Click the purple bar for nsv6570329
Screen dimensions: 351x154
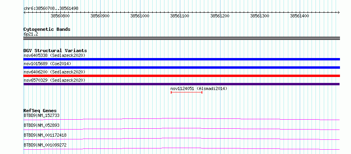(181, 84)
